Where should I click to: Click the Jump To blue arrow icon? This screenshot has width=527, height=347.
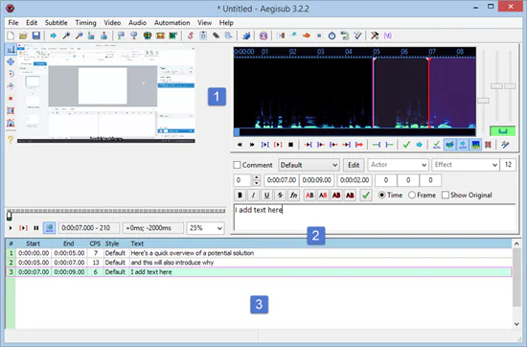point(53,35)
